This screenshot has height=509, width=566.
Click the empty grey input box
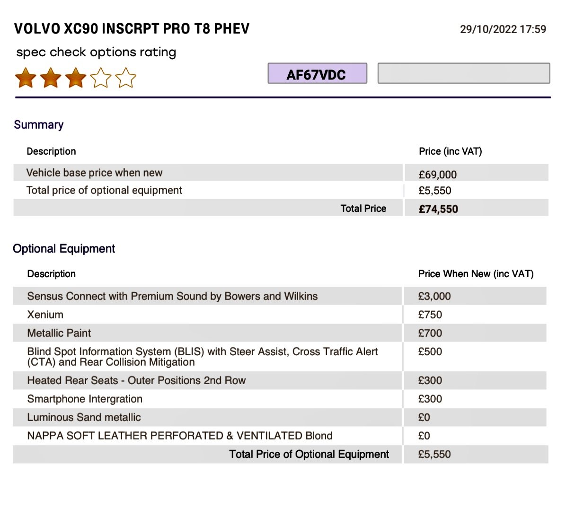click(464, 73)
